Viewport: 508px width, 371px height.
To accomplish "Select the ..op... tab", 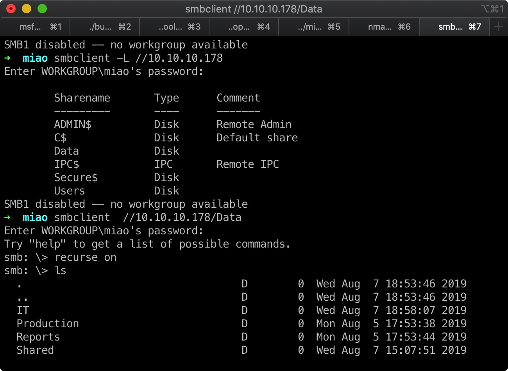I will pos(244,27).
